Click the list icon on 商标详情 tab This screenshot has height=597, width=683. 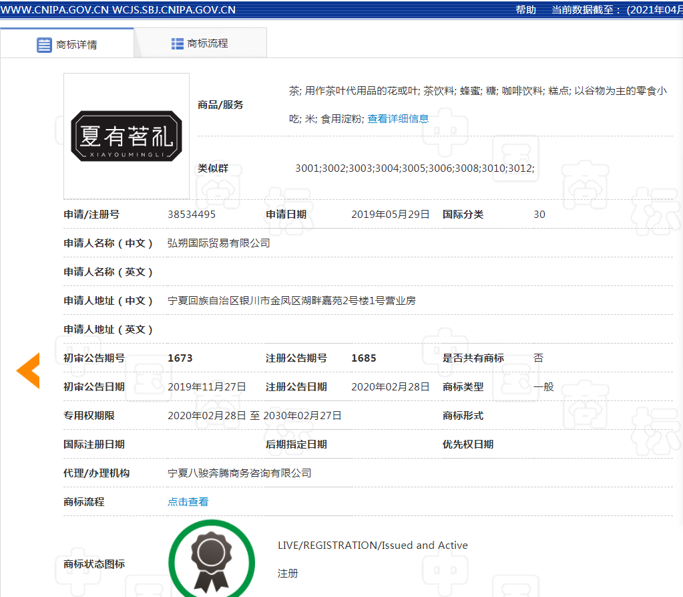(x=44, y=45)
